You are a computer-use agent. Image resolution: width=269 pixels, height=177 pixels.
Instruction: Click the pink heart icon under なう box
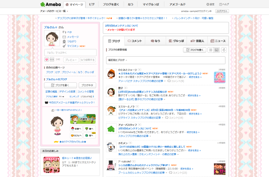pos(46,59)
